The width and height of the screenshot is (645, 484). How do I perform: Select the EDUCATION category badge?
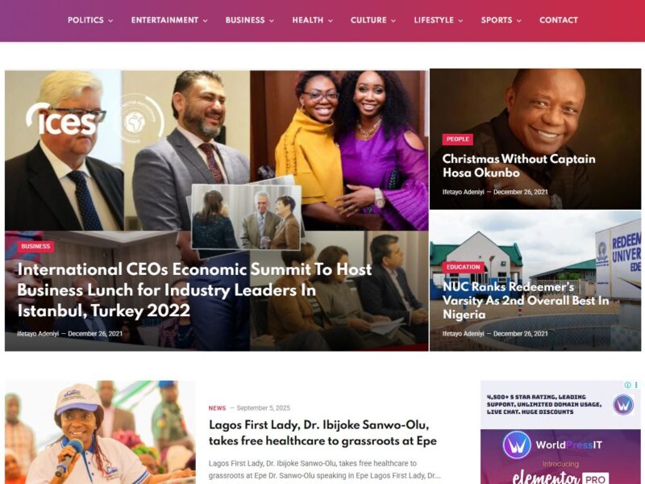pyautogui.click(x=463, y=267)
